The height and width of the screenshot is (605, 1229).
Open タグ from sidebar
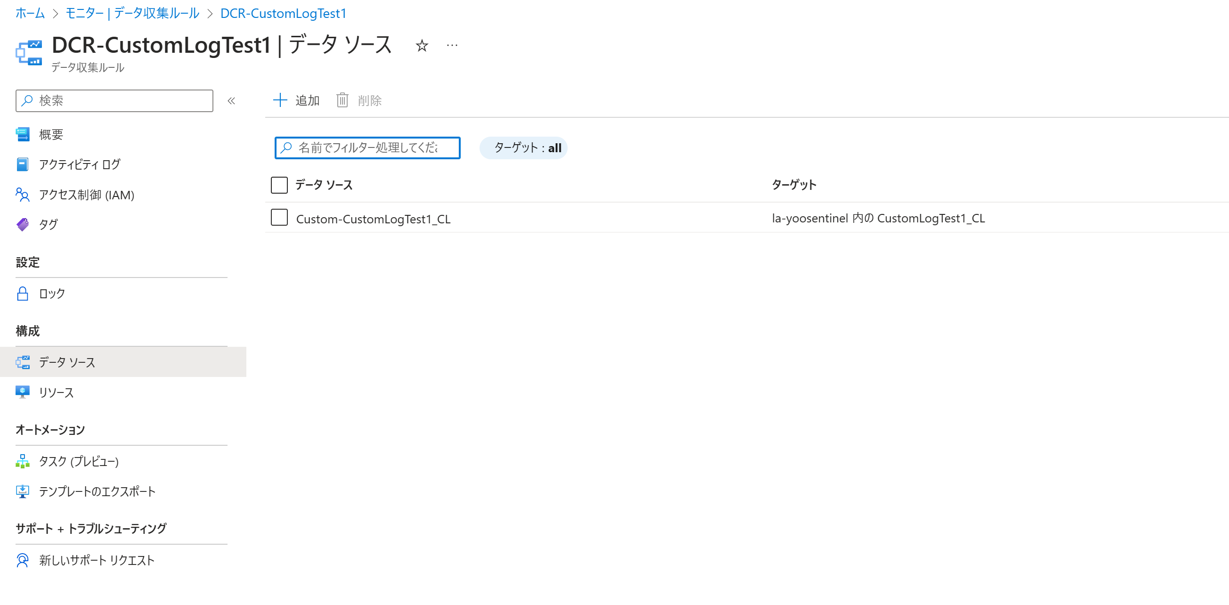(x=48, y=224)
